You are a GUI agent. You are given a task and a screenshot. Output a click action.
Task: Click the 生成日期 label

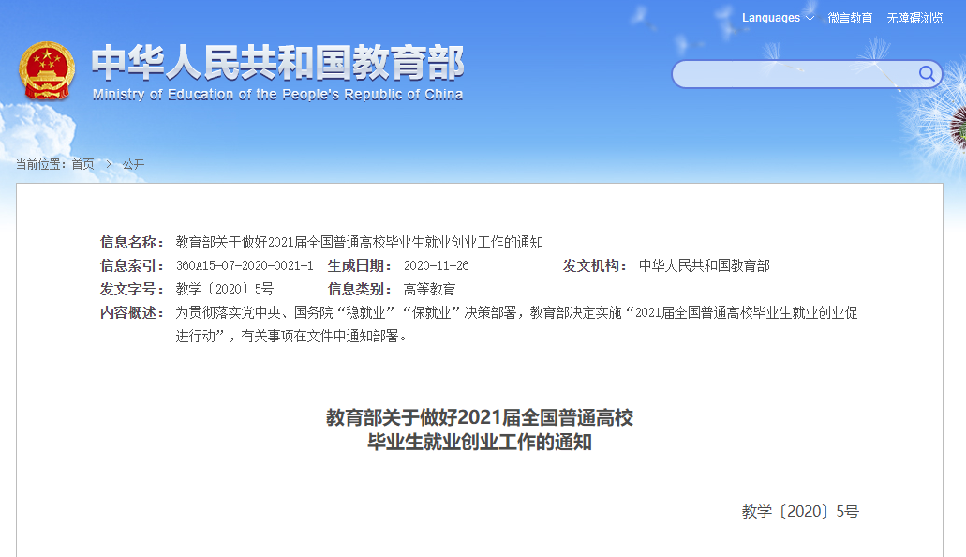360,266
